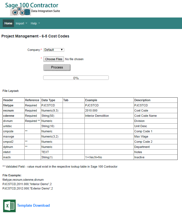This screenshot has height=216, width=182.
Task: Click the 'No file chosen' text
Action: pos(74,59)
